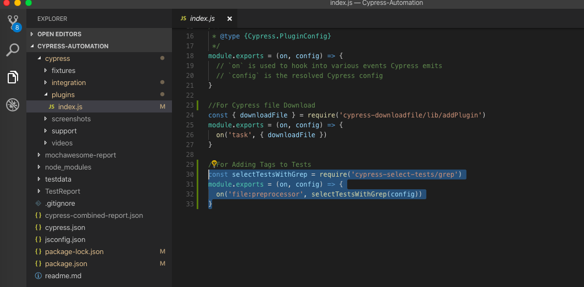Click the lightbulb quick-fix icon
The width and height of the screenshot is (584, 287).
click(x=214, y=164)
